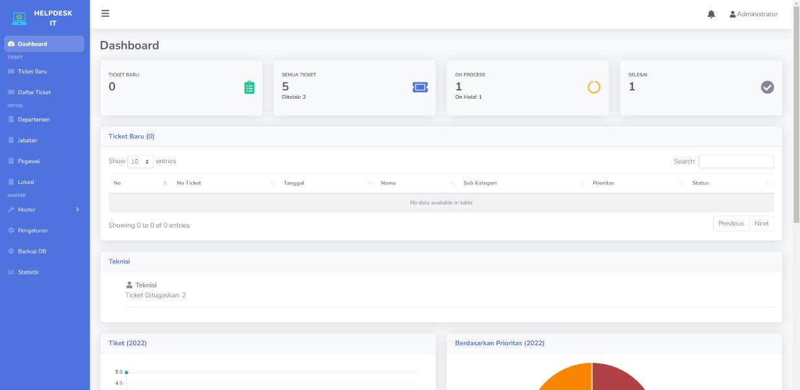The width and height of the screenshot is (800, 390).
Task: Sort table by No Ticket column
Action: point(225,183)
